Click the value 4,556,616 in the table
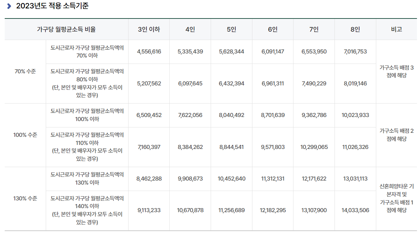This screenshot has width=420, height=233. point(149,51)
